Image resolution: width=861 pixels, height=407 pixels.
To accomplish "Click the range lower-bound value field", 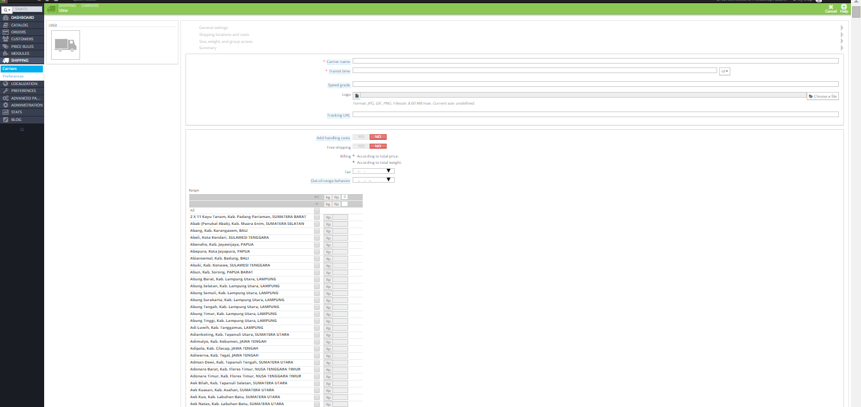I will tap(345, 197).
